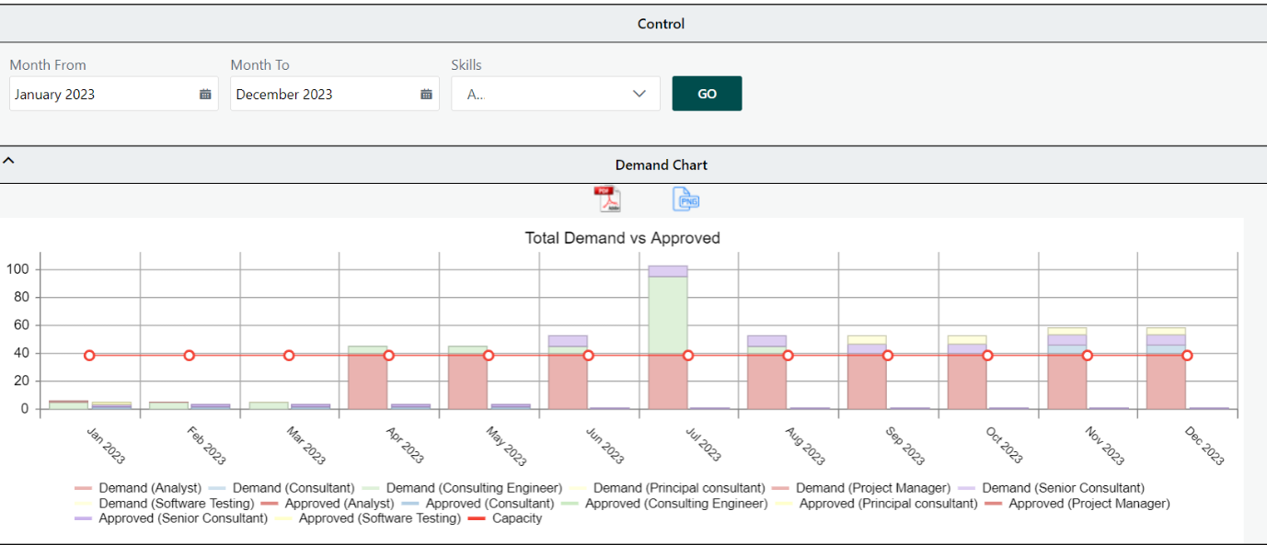Toggle the Capacity legend item
This screenshot has width=1267, height=545.
tap(505, 518)
